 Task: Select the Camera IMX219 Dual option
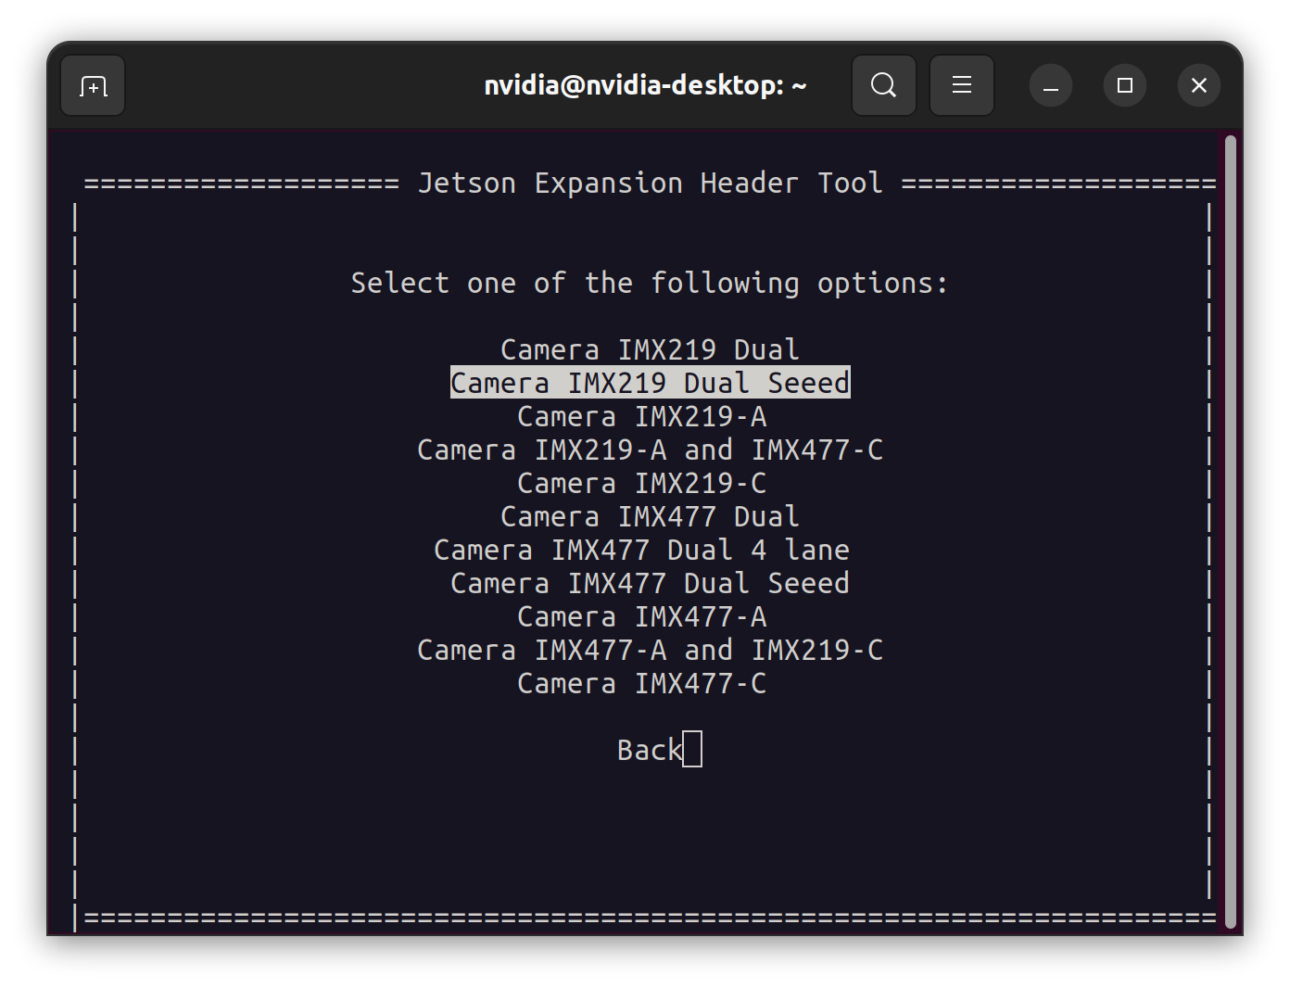click(650, 349)
